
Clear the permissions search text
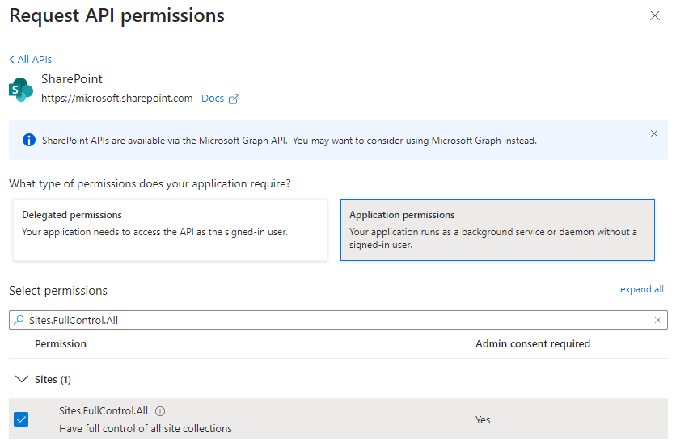tap(658, 320)
